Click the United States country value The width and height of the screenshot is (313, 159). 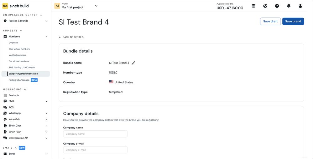121,82
